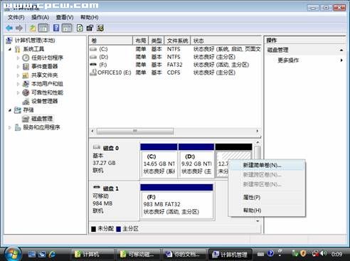The width and height of the screenshot is (350, 261).
Task: Select 设备管理器 in the tree
Action: (45, 101)
